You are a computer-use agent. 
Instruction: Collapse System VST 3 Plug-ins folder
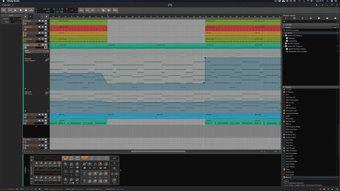(x=284, y=46)
